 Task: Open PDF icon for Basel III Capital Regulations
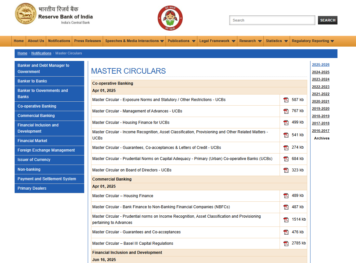pos(286,243)
